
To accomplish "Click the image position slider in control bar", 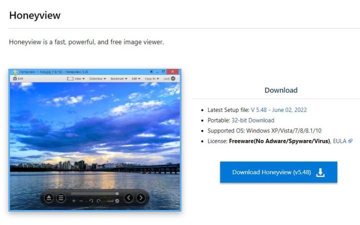I will 94,193.
